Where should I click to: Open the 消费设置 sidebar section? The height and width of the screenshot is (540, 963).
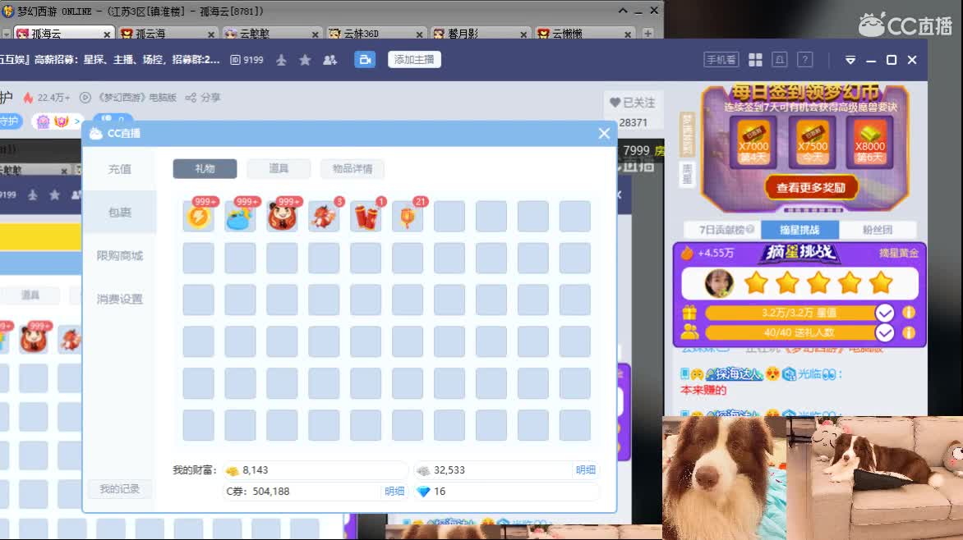tap(119, 299)
